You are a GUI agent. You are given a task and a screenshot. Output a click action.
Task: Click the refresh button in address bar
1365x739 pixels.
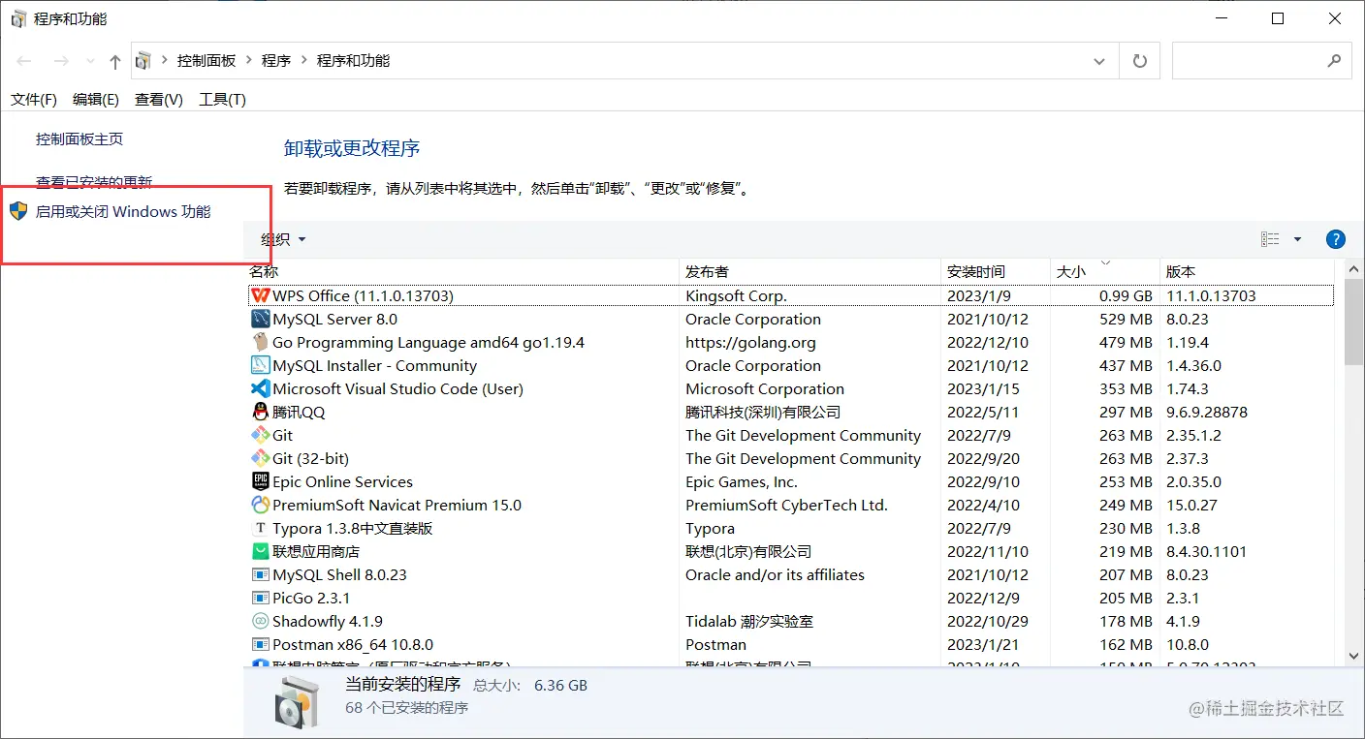(x=1140, y=61)
